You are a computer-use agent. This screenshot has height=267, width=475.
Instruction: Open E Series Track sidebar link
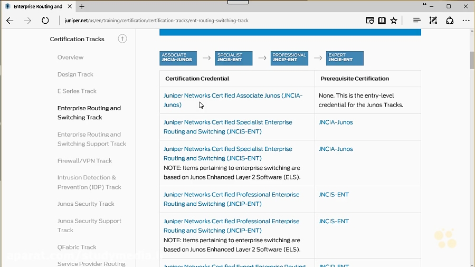click(77, 91)
